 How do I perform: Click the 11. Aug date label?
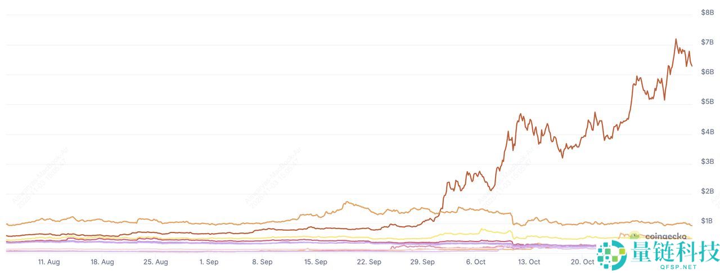pos(49,262)
